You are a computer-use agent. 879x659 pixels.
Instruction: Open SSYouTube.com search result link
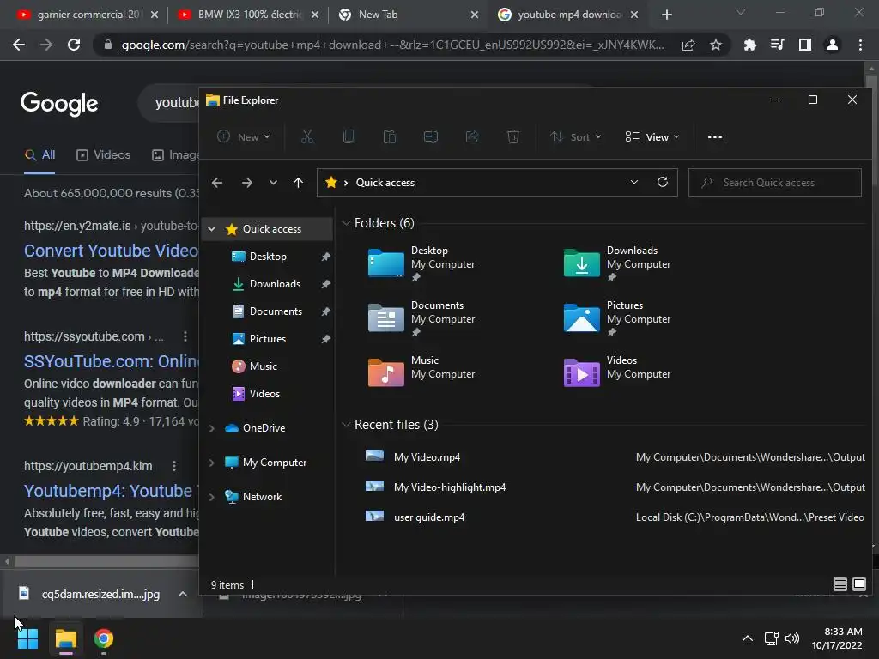tap(111, 361)
